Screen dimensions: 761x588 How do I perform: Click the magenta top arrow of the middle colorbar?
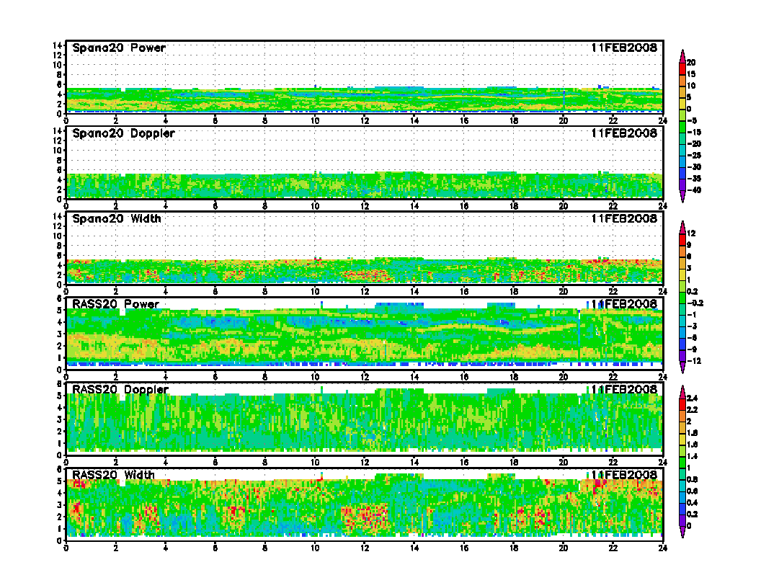(x=682, y=228)
